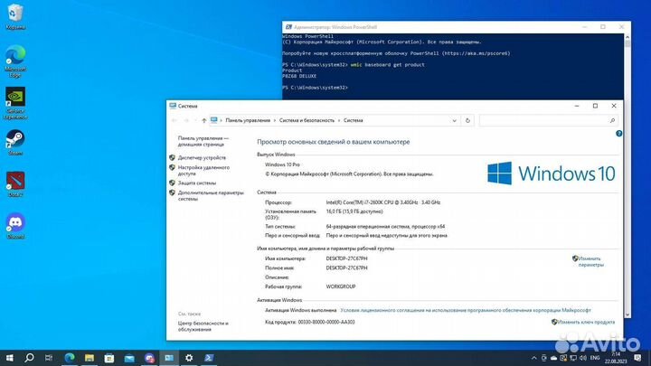Viewport: 651px width, 366px height.
Task: Select the product ID 00330-80000-00000-AA303 text
Action: click(x=326, y=322)
